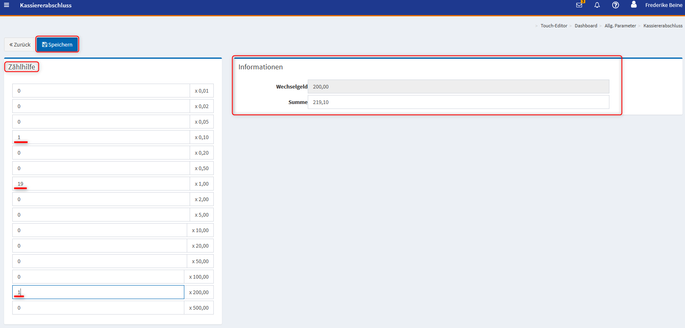Open Dashboard breadcrumb link
Image resolution: width=685 pixels, height=328 pixels.
point(586,26)
